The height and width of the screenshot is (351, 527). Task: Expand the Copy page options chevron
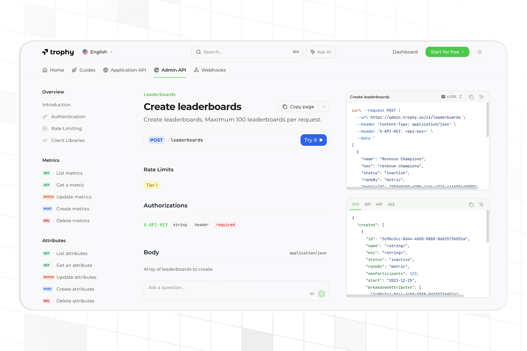tap(324, 107)
